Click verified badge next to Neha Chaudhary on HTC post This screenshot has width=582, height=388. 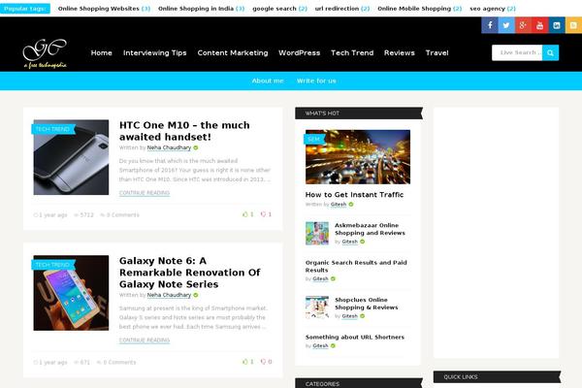(x=196, y=147)
